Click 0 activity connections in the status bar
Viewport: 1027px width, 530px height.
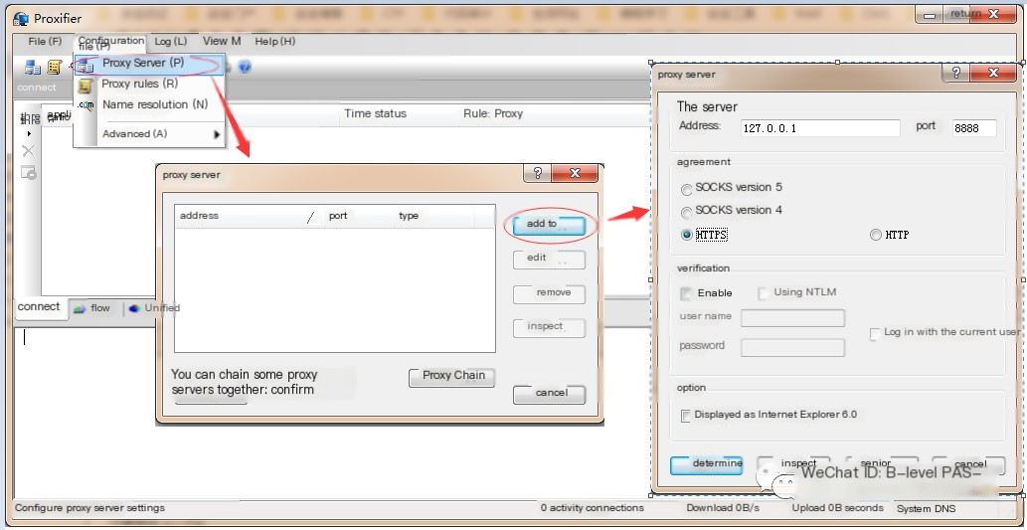coord(593,508)
